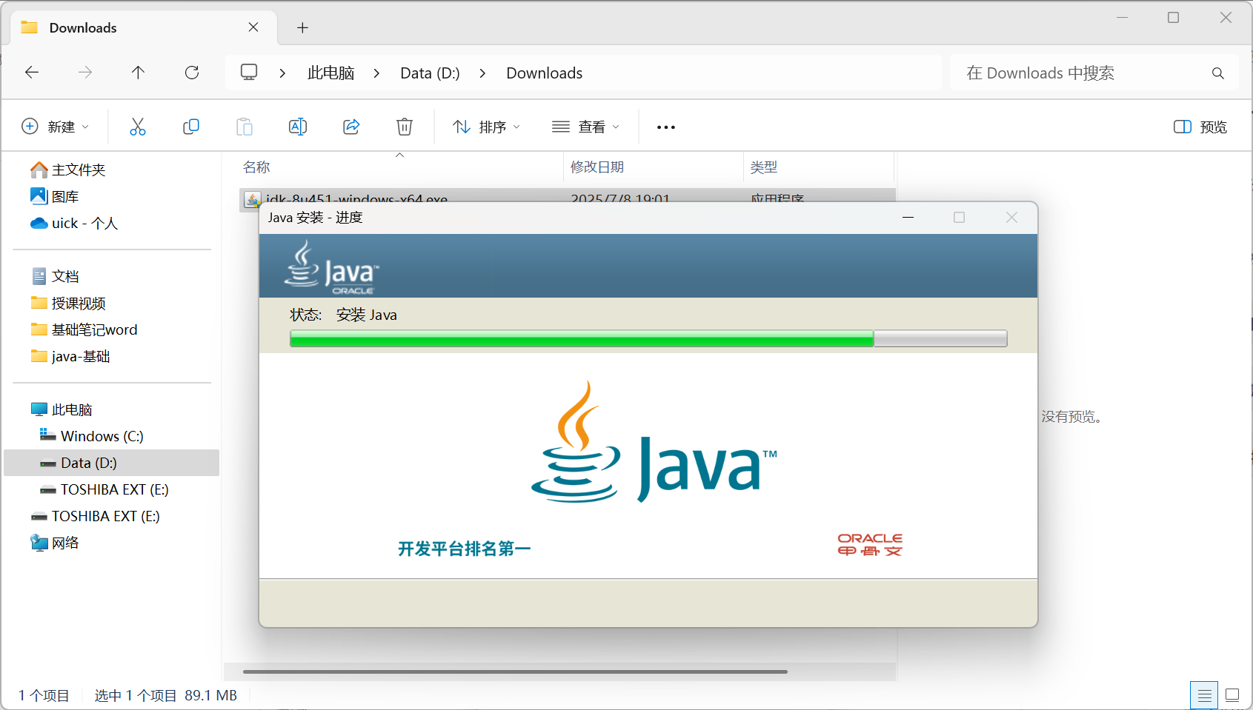Open Data (D:) from the breadcrumb
1253x710 pixels.
click(x=429, y=72)
